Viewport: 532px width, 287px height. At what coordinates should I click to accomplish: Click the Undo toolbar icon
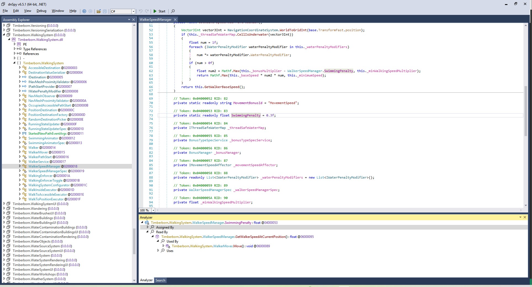(140, 11)
